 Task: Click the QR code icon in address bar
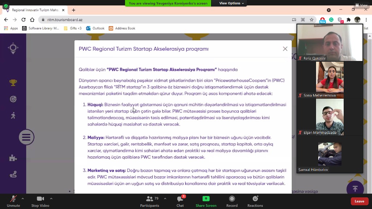point(303,20)
